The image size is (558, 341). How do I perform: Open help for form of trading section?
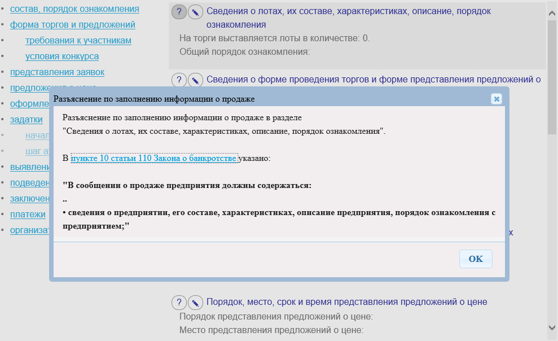(x=179, y=80)
